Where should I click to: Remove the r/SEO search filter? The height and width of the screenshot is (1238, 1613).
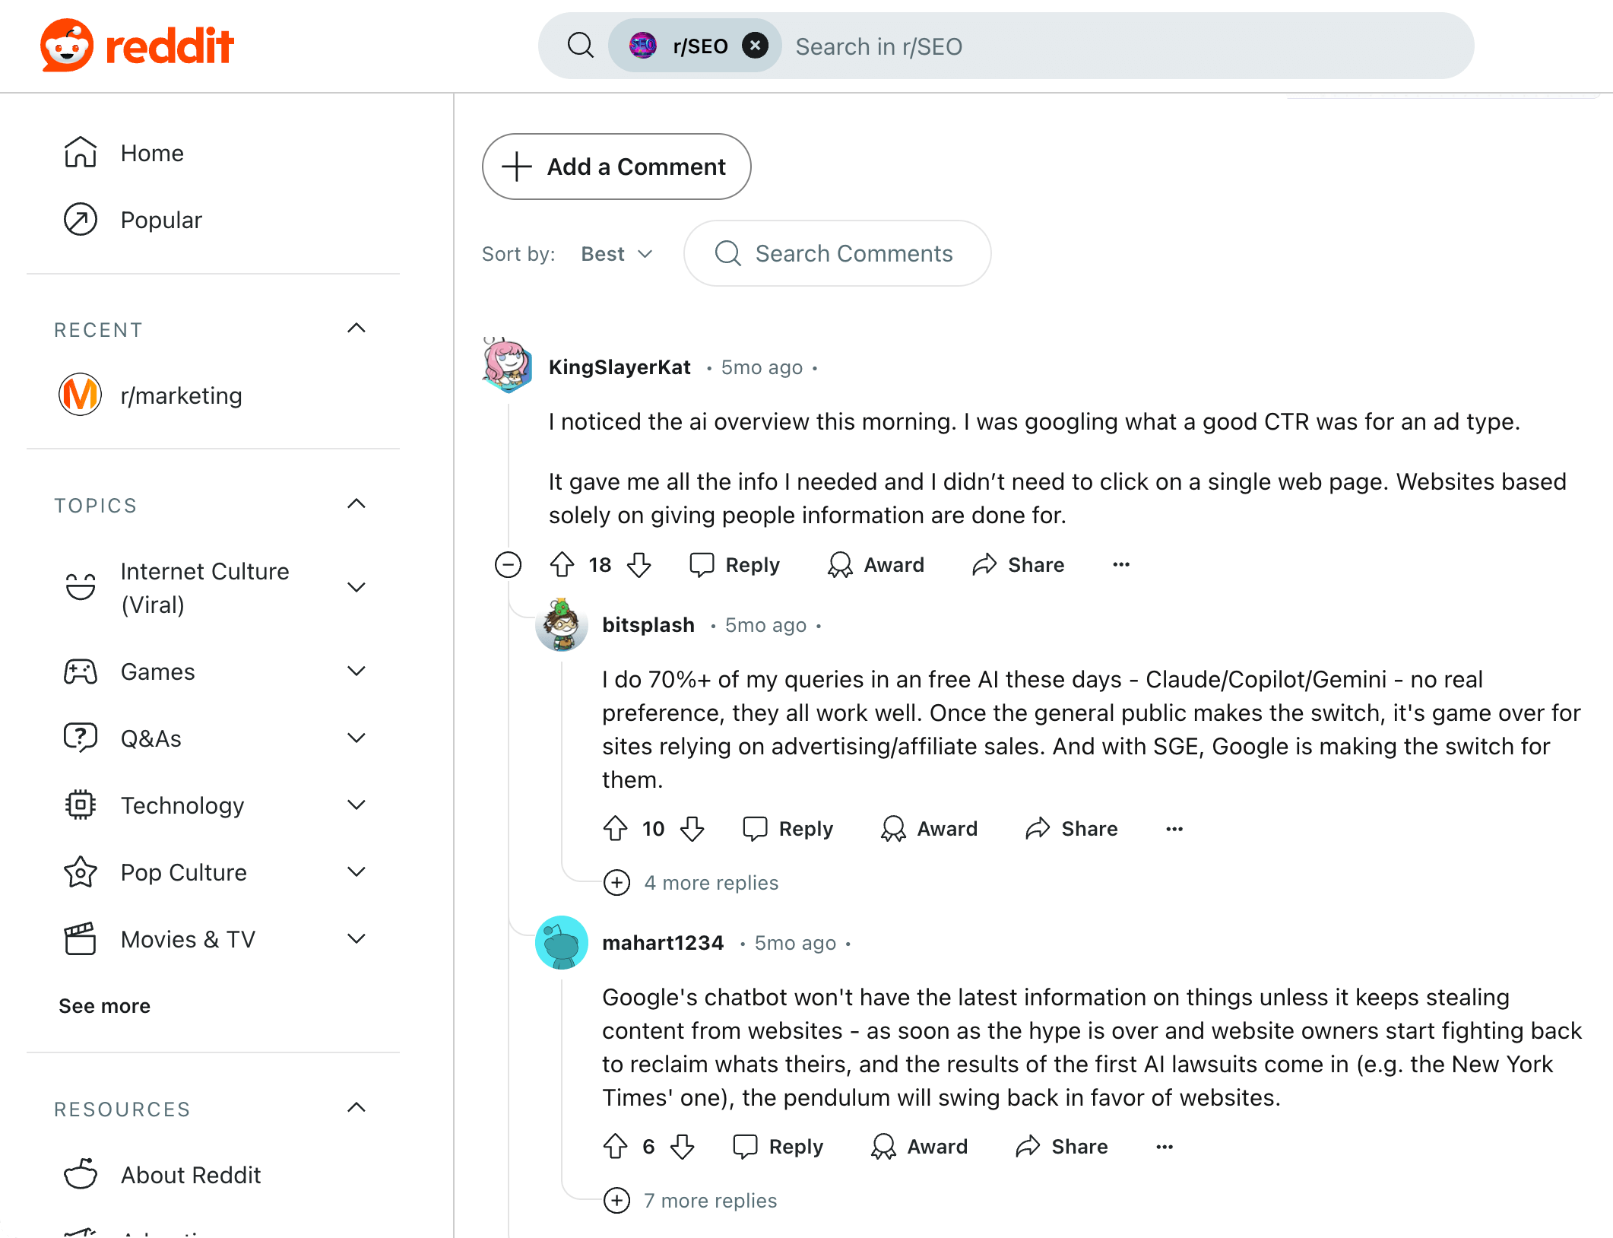755,45
